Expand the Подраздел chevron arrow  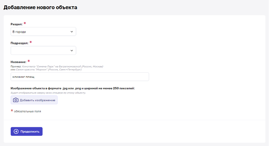[x=72, y=50]
